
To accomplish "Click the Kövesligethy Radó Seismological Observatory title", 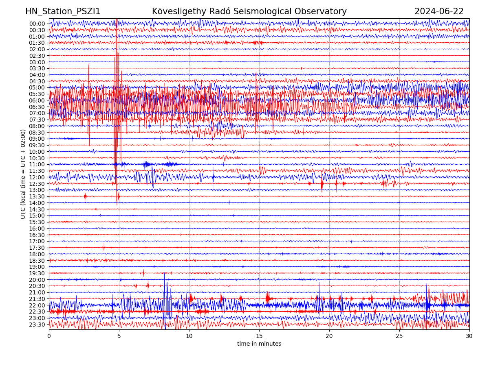I will click(249, 11).
